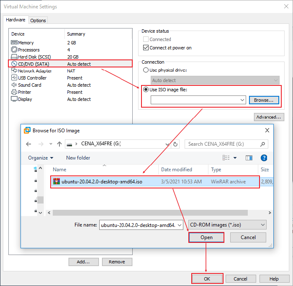Sort by the Size column header
Viewport: 293px width, 286px height.
(x=265, y=170)
